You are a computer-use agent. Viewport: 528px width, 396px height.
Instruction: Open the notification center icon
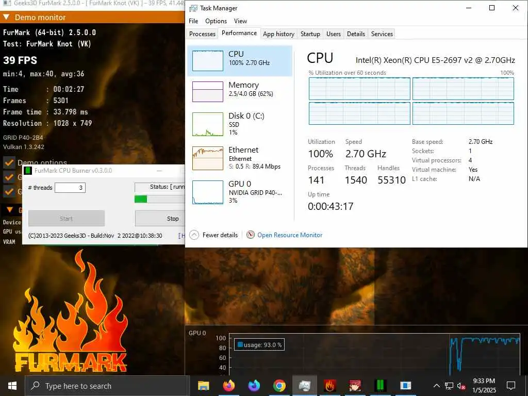point(511,386)
